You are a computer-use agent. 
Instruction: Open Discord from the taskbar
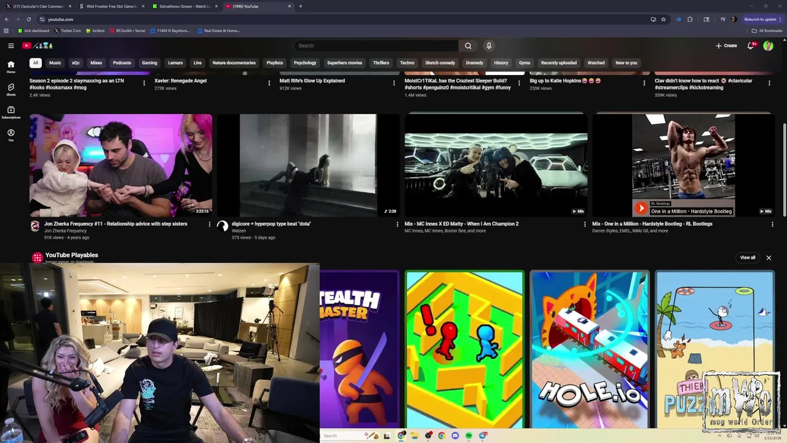455,436
